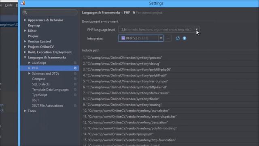Open the Plugins settings page
The height and width of the screenshot is (146, 259).
[x=33, y=36]
